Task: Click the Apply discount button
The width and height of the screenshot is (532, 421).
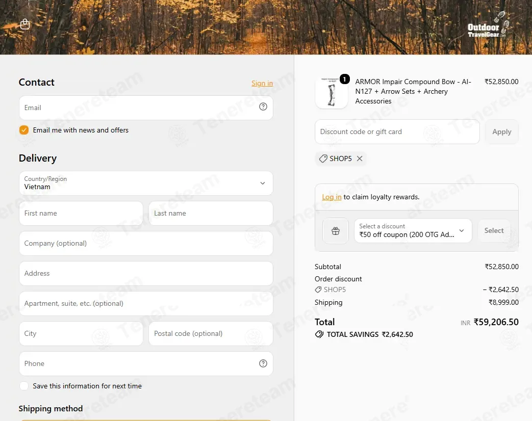Action: (501, 131)
